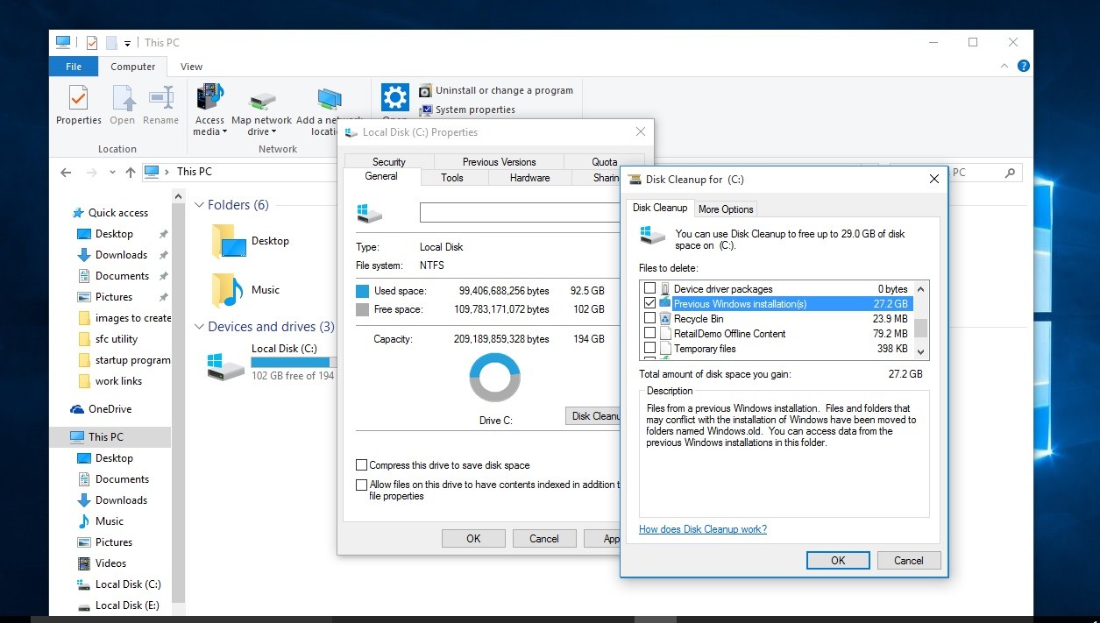The height and width of the screenshot is (623, 1100).
Task: Click the search magnifier icon
Action: [x=1011, y=173]
